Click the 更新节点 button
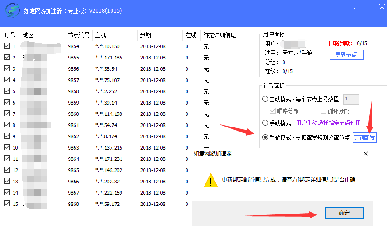This screenshot has height=232, width=387. 346,55
